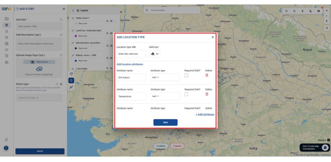Open point type settings icon beside Select type
Viewport: 331px width, 162px height.
click(x=61, y=84)
